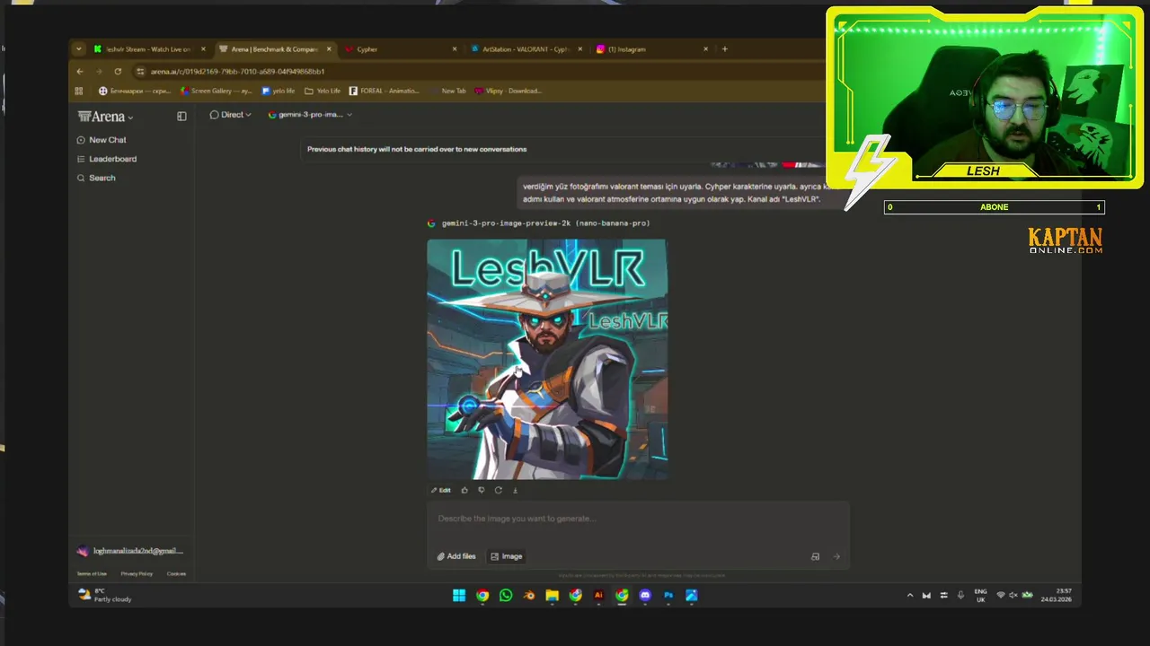
Task: Regenerate the image response
Action: 498,490
